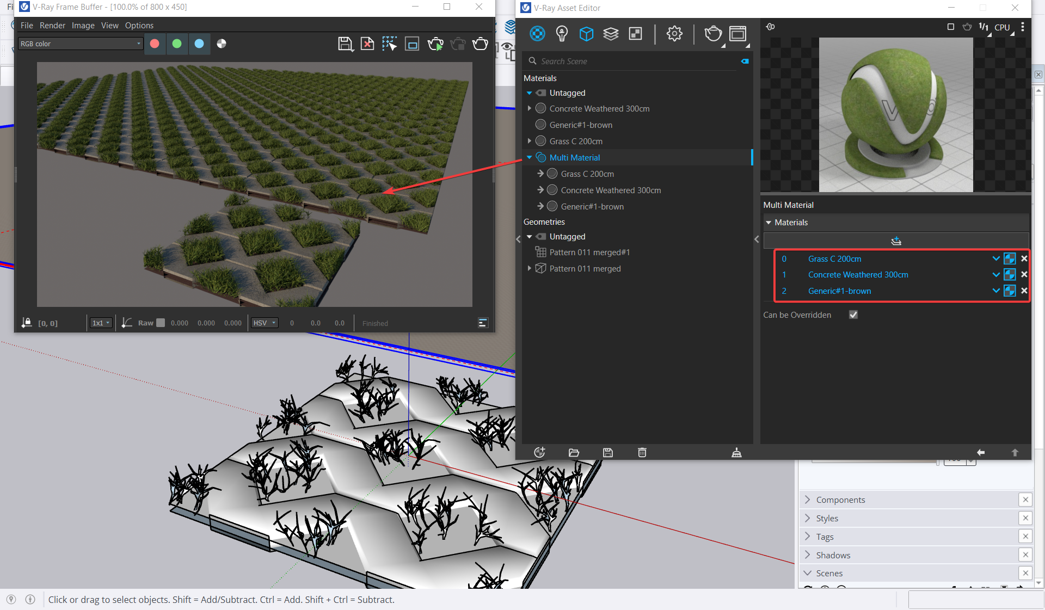Viewport: 1045px width, 610px height.
Task: Toggle Frame Buffer history panel icon
Action: [x=483, y=323]
